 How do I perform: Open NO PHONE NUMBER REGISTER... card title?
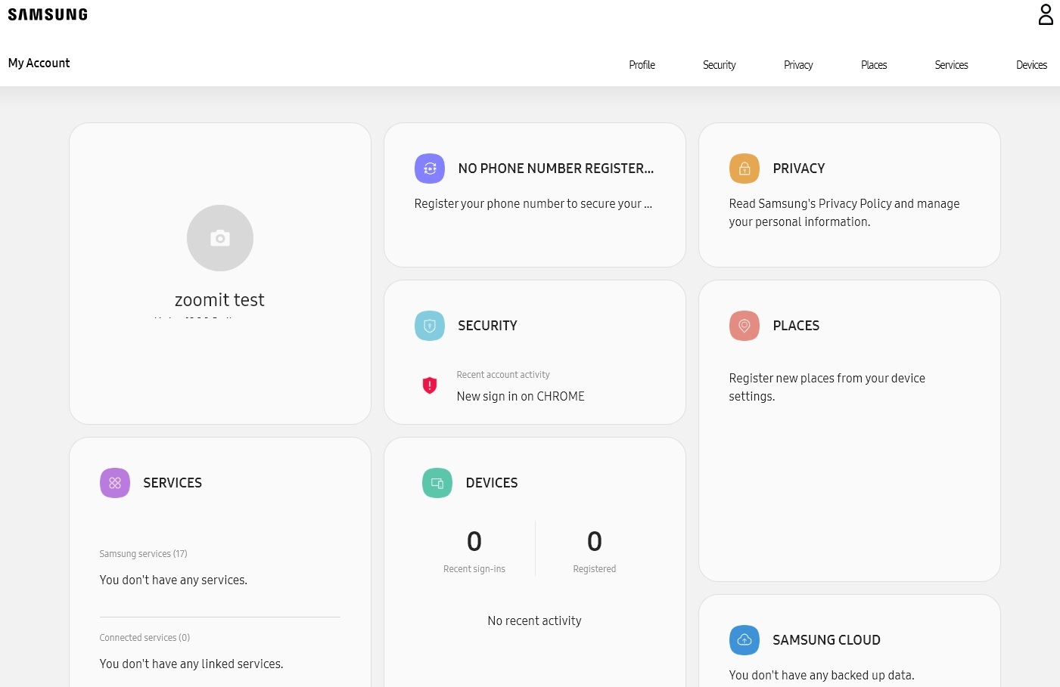pyautogui.click(x=556, y=169)
